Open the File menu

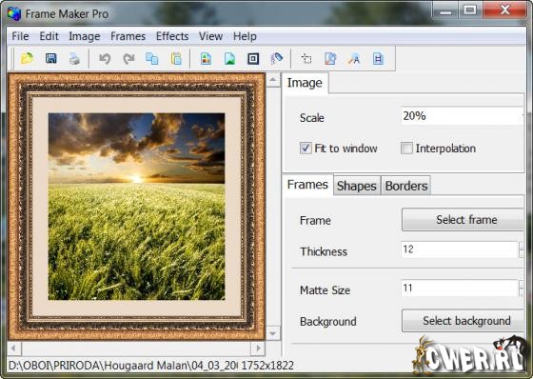click(x=20, y=36)
